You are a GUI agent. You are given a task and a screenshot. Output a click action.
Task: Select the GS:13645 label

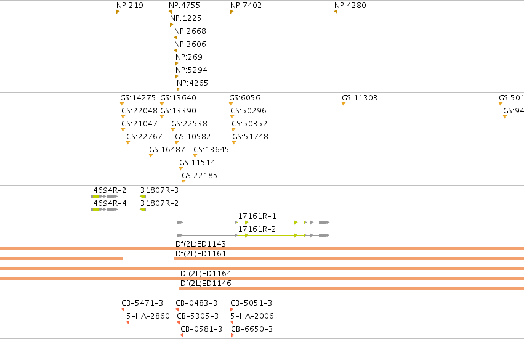(x=211, y=150)
